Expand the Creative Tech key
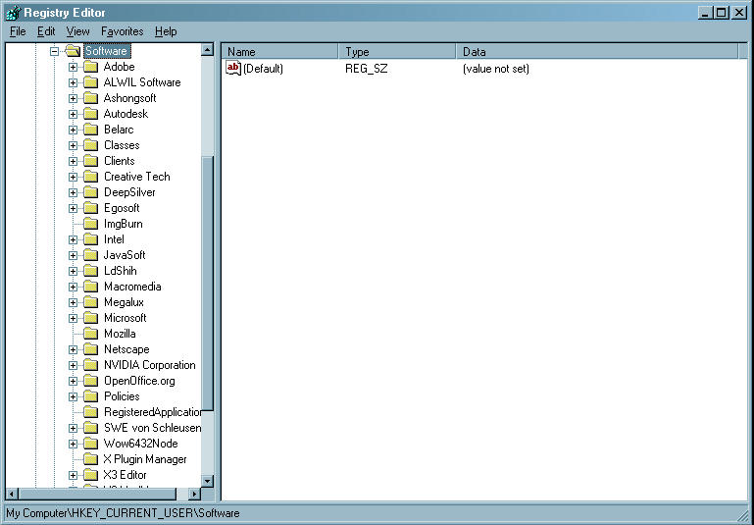Screen dimensions: 754x525 (x=74, y=177)
